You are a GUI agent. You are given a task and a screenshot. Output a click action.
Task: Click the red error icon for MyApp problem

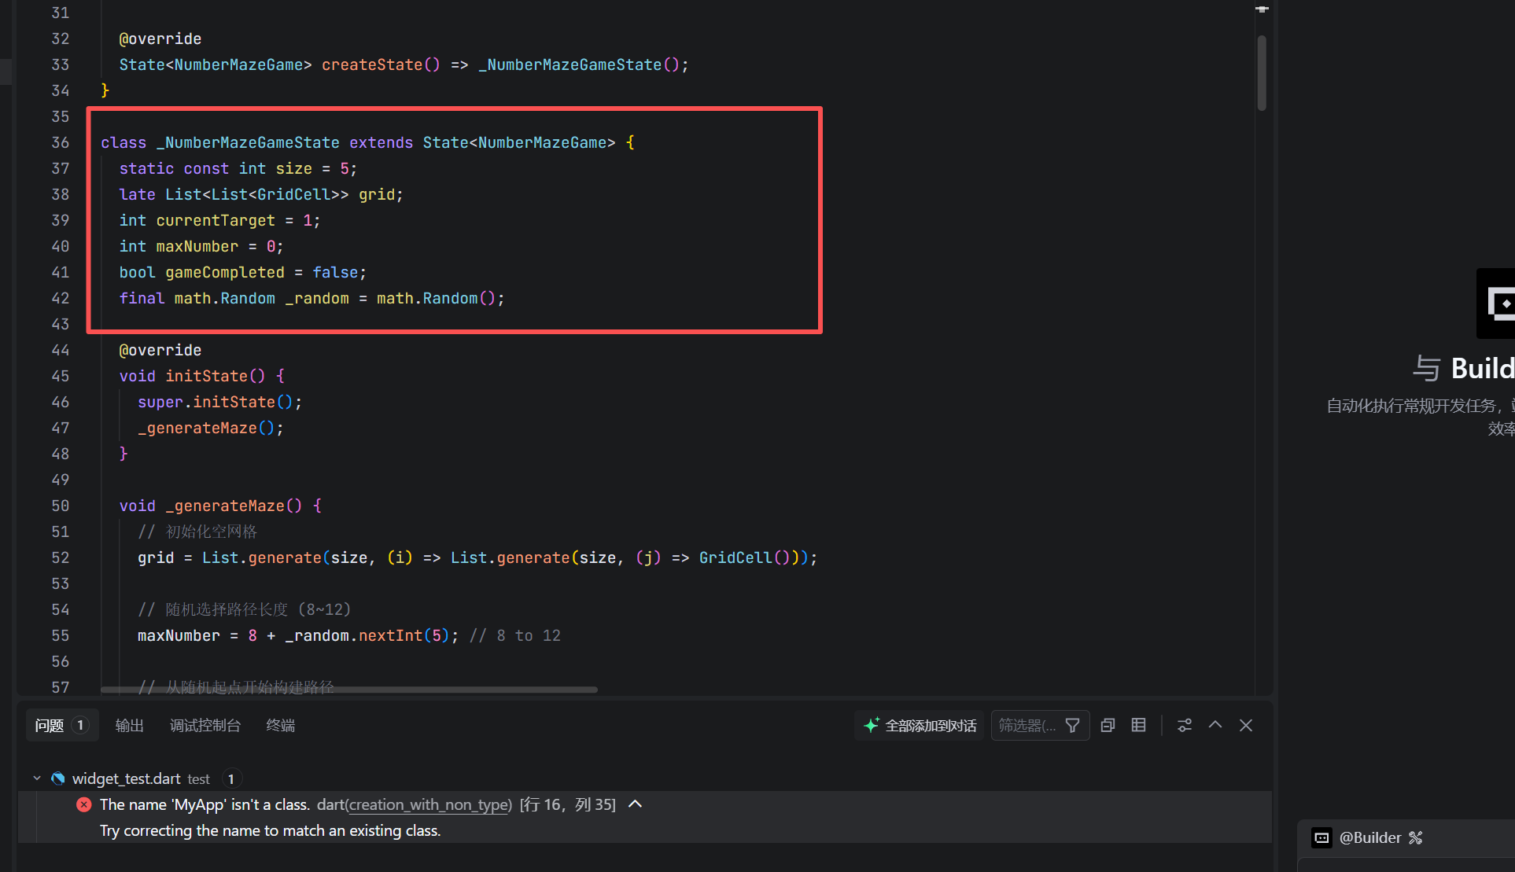click(x=84, y=804)
